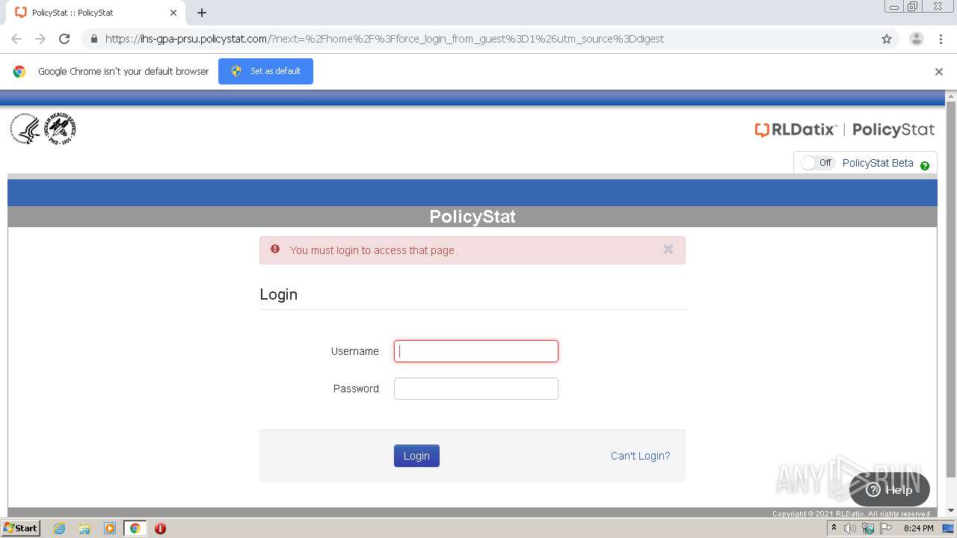Click the Indian Health Service seal

[x=61, y=129]
